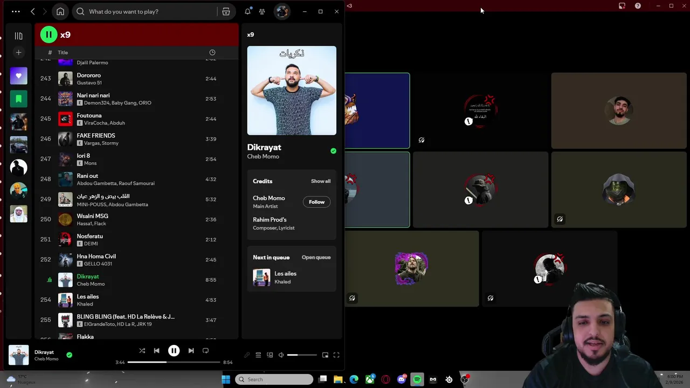Toggle shuffle
Viewport: 690px width, 388px height.
[142, 351]
